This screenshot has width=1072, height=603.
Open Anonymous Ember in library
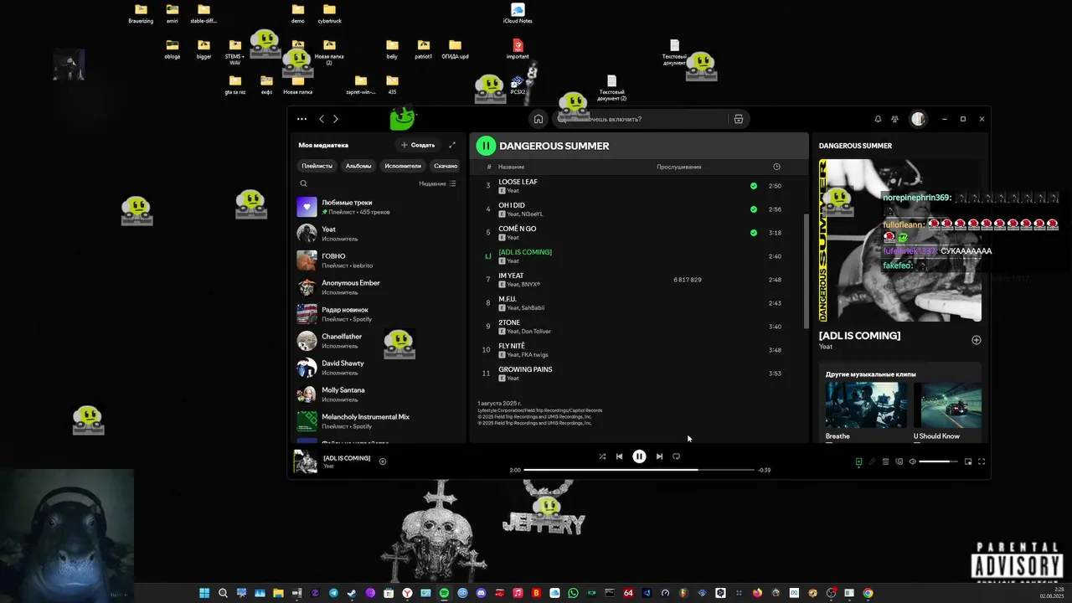click(379, 287)
